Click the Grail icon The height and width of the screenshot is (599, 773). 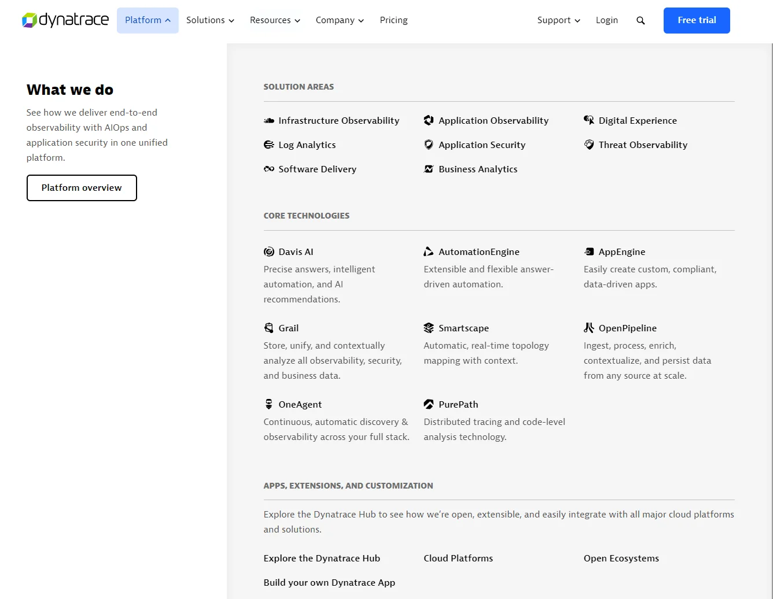pyautogui.click(x=269, y=328)
